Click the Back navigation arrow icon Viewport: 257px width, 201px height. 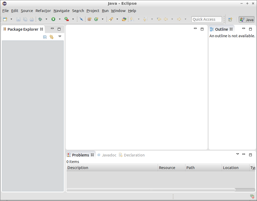[x=166, y=19]
